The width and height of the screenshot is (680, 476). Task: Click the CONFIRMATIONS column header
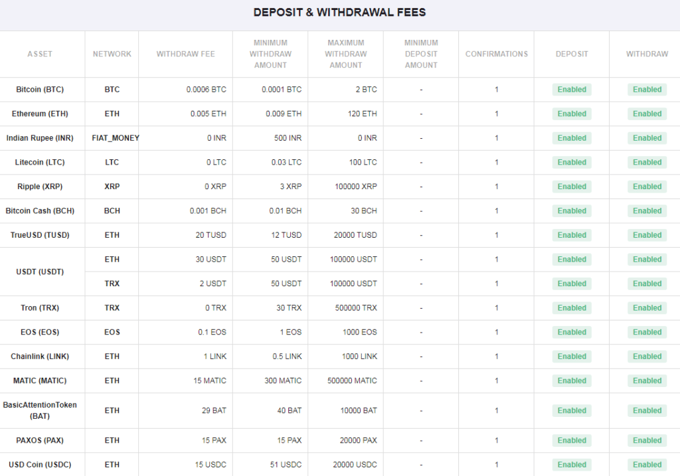click(497, 54)
